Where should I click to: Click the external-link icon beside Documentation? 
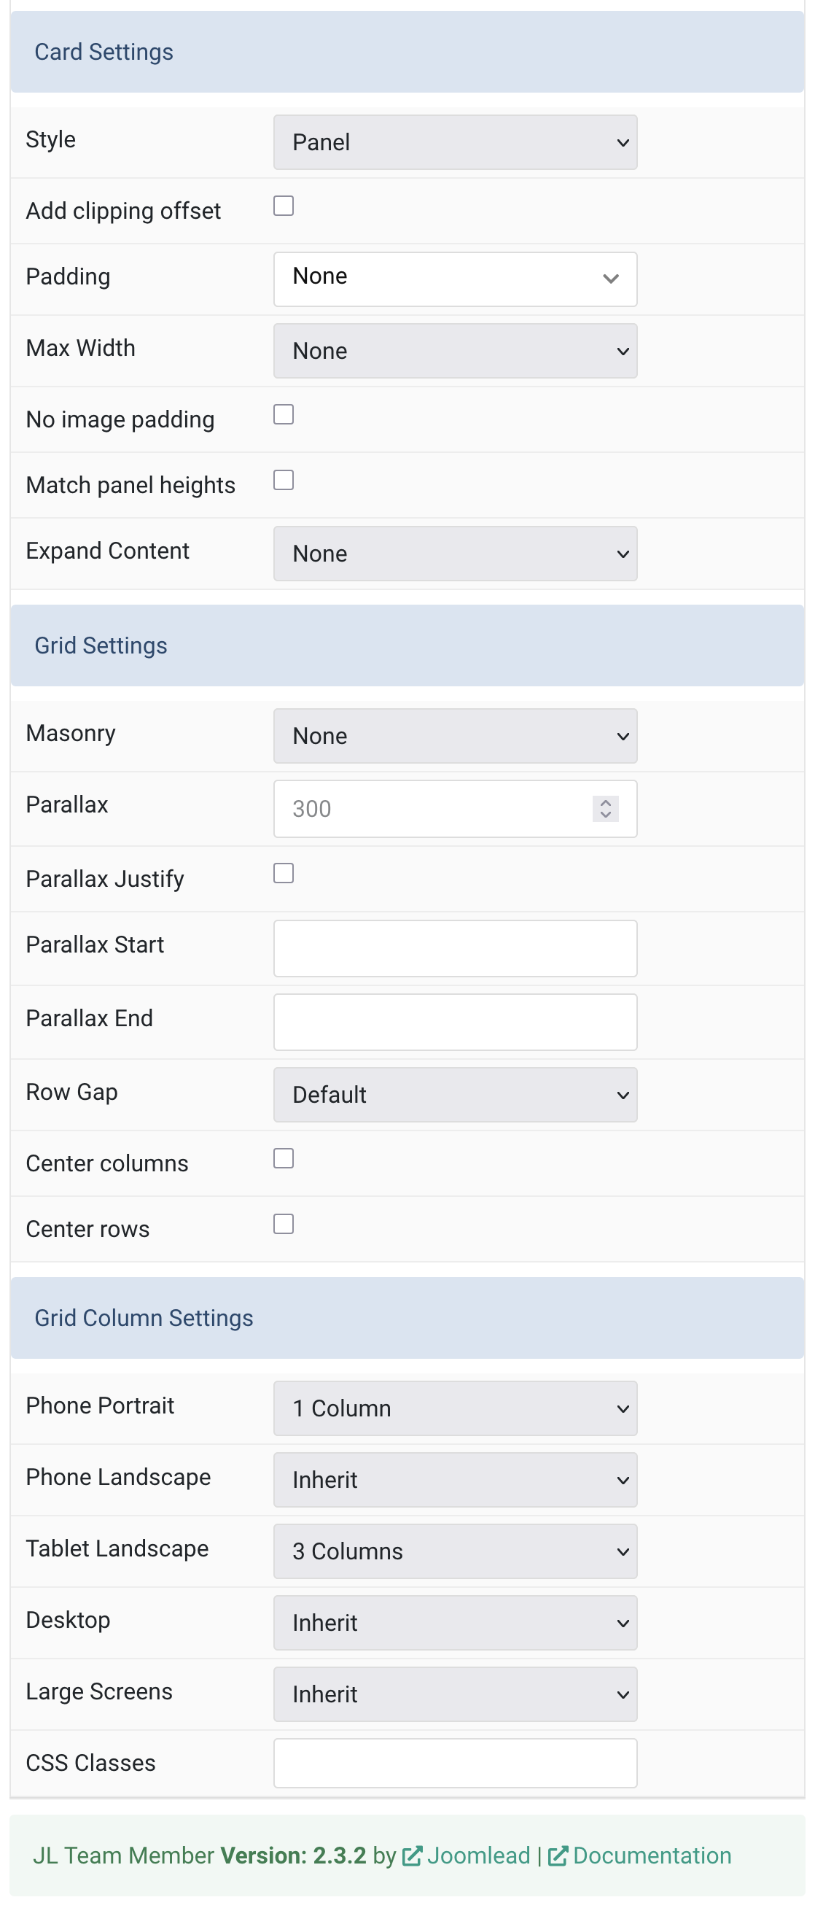pyautogui.click(x=558, y=1855)
